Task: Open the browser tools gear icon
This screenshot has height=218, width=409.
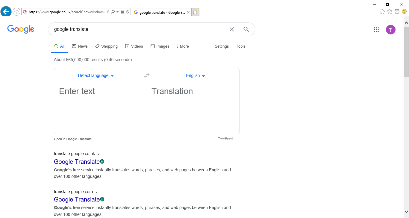Action: [397, 12]
